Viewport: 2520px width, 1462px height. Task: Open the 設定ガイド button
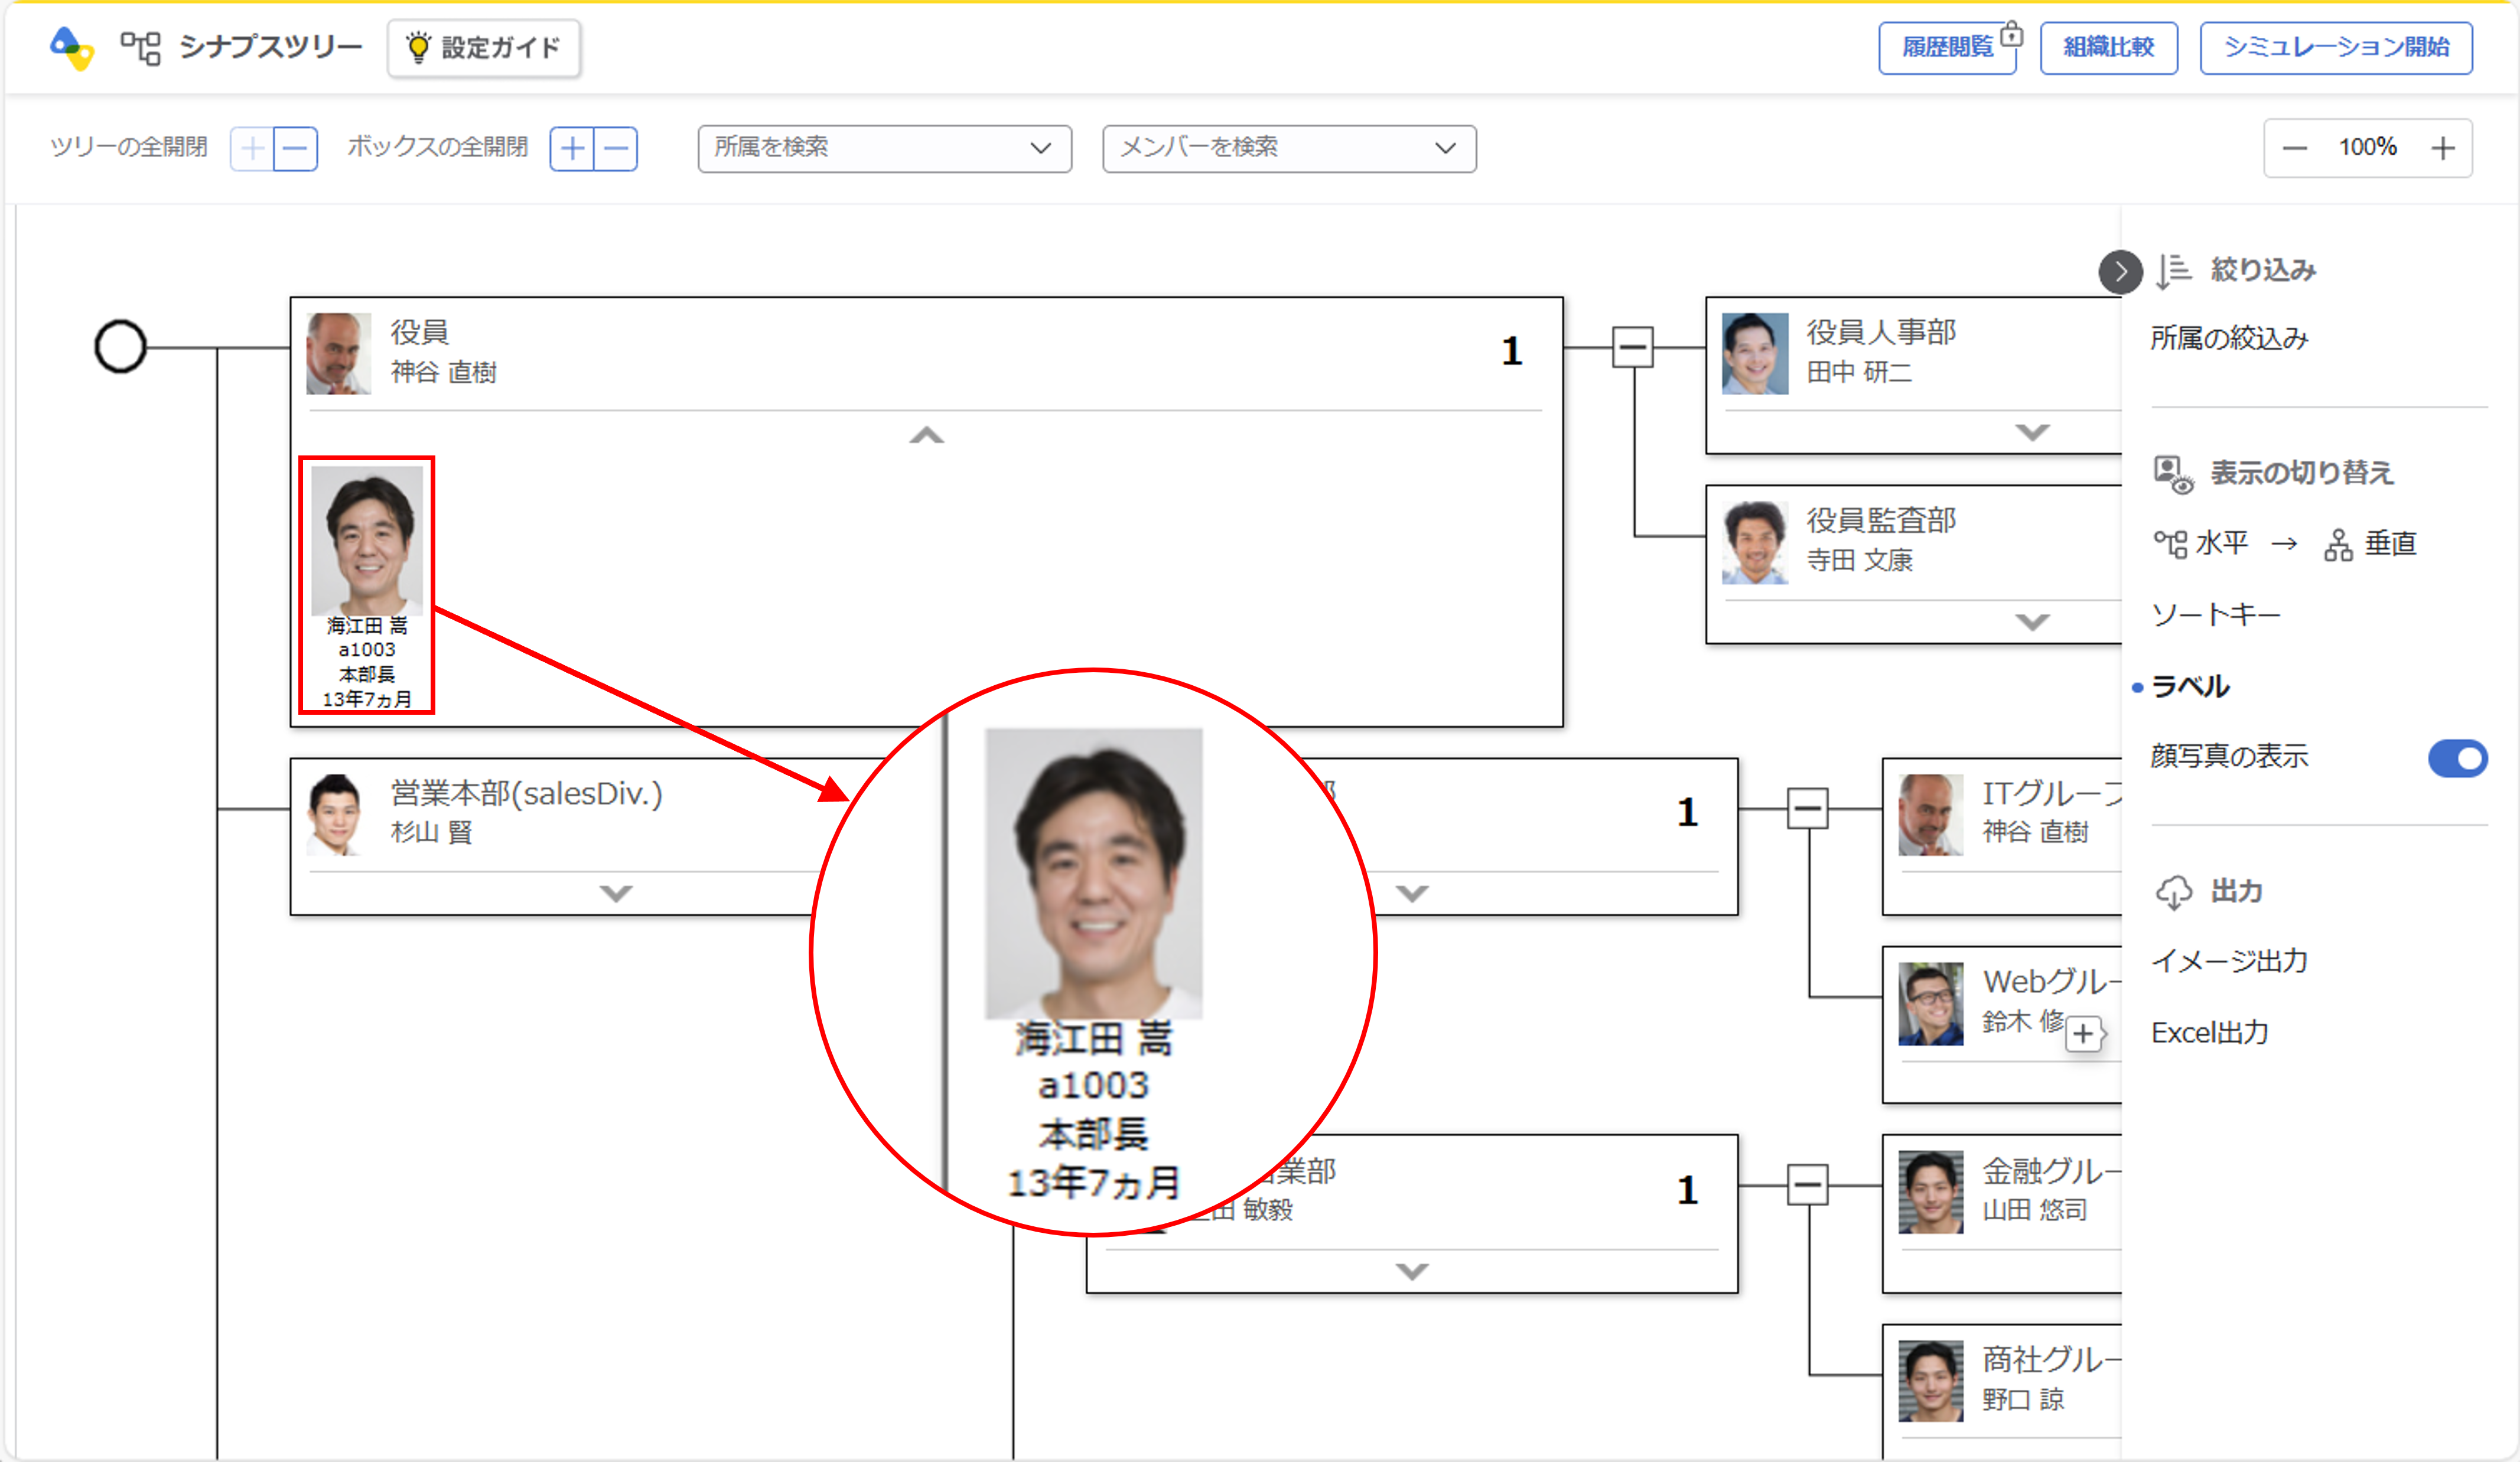tap(484, 47)
